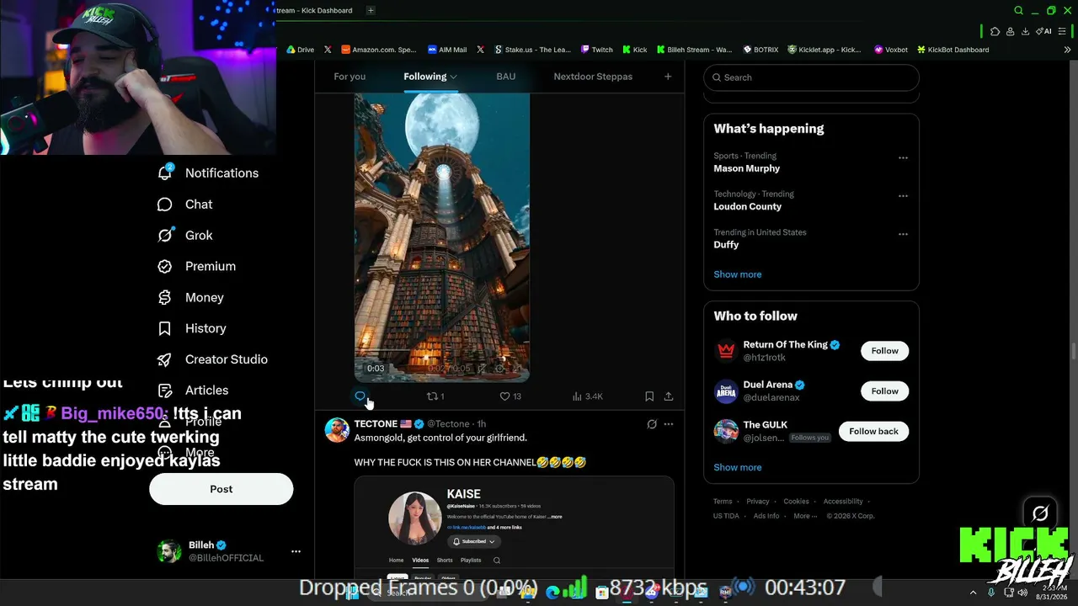Click the Grok icon on TECTONE's post
This screenshot has height=606, width=1078.
pyautogui.click(x=652, y=424)
